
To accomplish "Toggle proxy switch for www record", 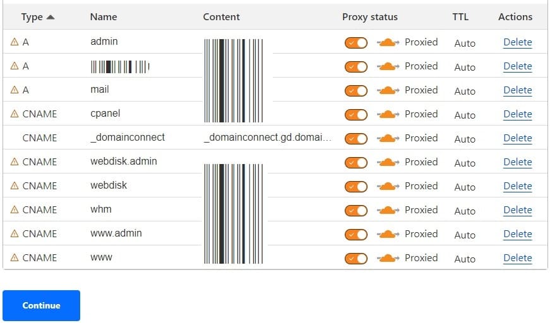I will pyautogui.click(x=356, y=259).
